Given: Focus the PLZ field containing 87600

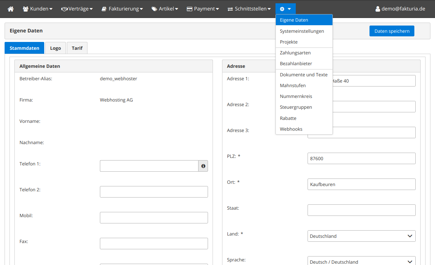Looking at the screenshot, I should [361, 159].
